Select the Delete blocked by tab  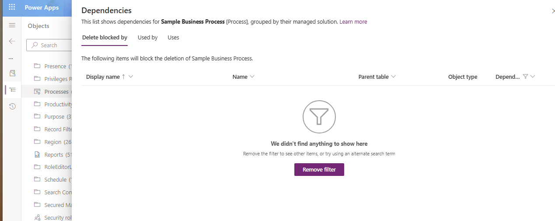105,38
